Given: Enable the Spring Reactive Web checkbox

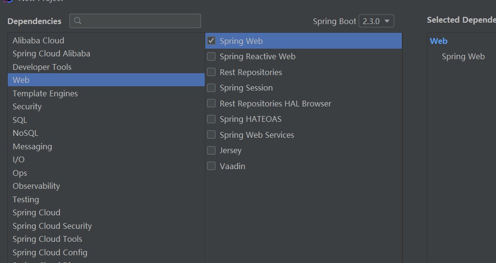Looking at the screenshot, I should (212, 56).
